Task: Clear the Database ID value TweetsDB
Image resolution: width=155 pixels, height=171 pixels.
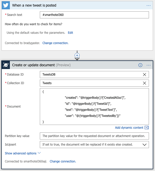Action: pos(144,75)
